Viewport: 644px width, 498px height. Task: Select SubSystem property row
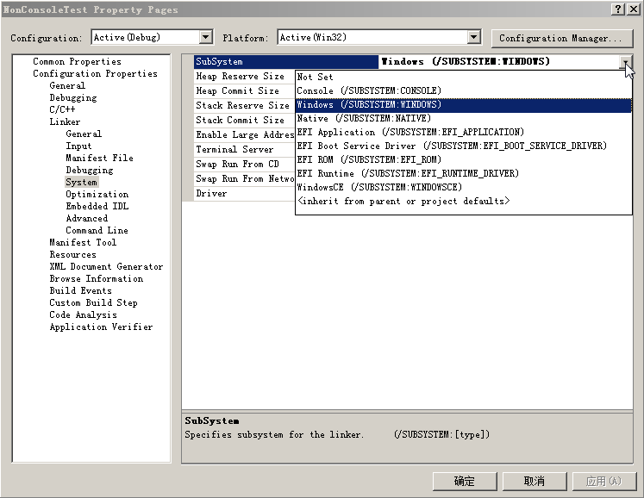click(x=286, y=62)
